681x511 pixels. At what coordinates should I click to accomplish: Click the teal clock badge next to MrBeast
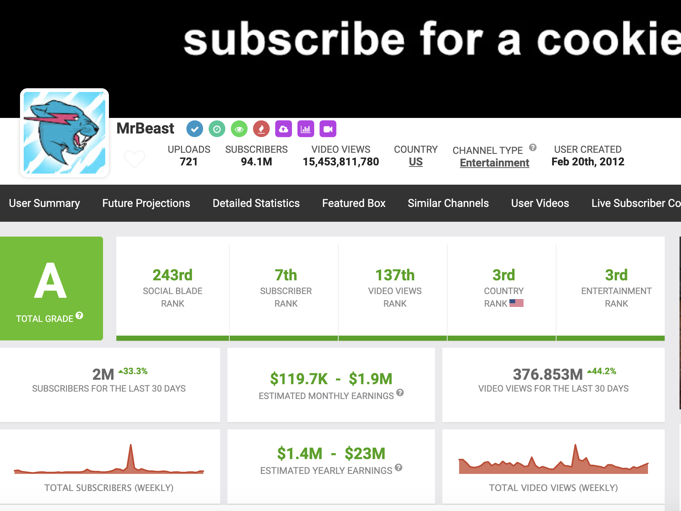tap(217, 129)
